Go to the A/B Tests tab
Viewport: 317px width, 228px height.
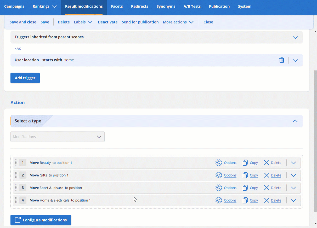(x=192, y=7)
